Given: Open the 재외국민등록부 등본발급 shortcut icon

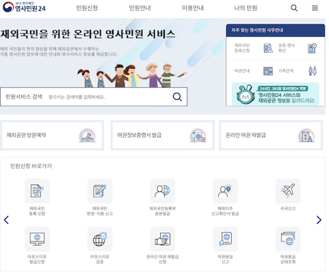Looking at the screenshot, I should pyautogui.click(x=163, y=191).
